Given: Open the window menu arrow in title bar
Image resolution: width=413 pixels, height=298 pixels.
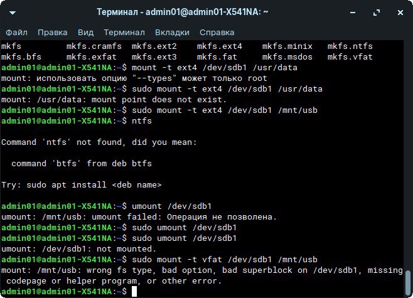Looking at the screenshot, I should [12, 11].
